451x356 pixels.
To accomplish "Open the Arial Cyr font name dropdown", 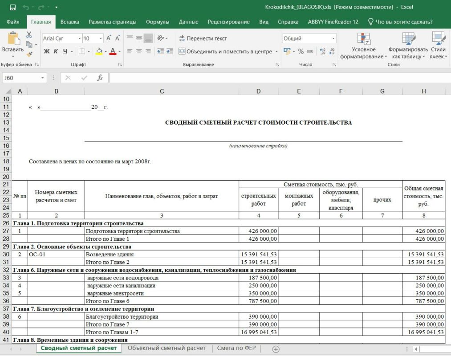I will click(79, 39).
